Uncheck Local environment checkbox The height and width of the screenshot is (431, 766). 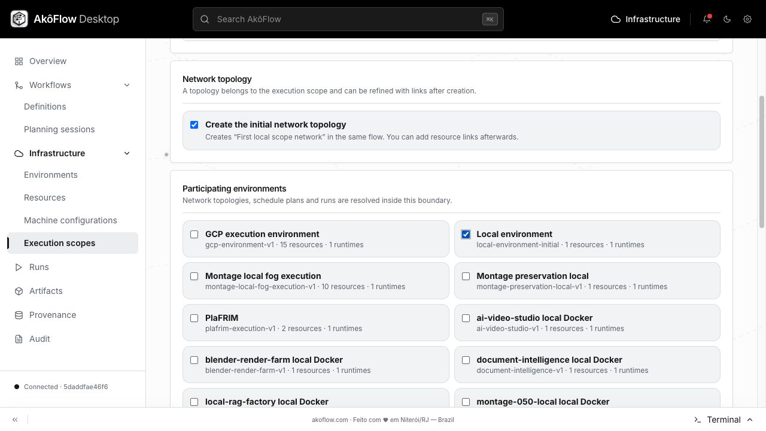(x=466, y=234)
